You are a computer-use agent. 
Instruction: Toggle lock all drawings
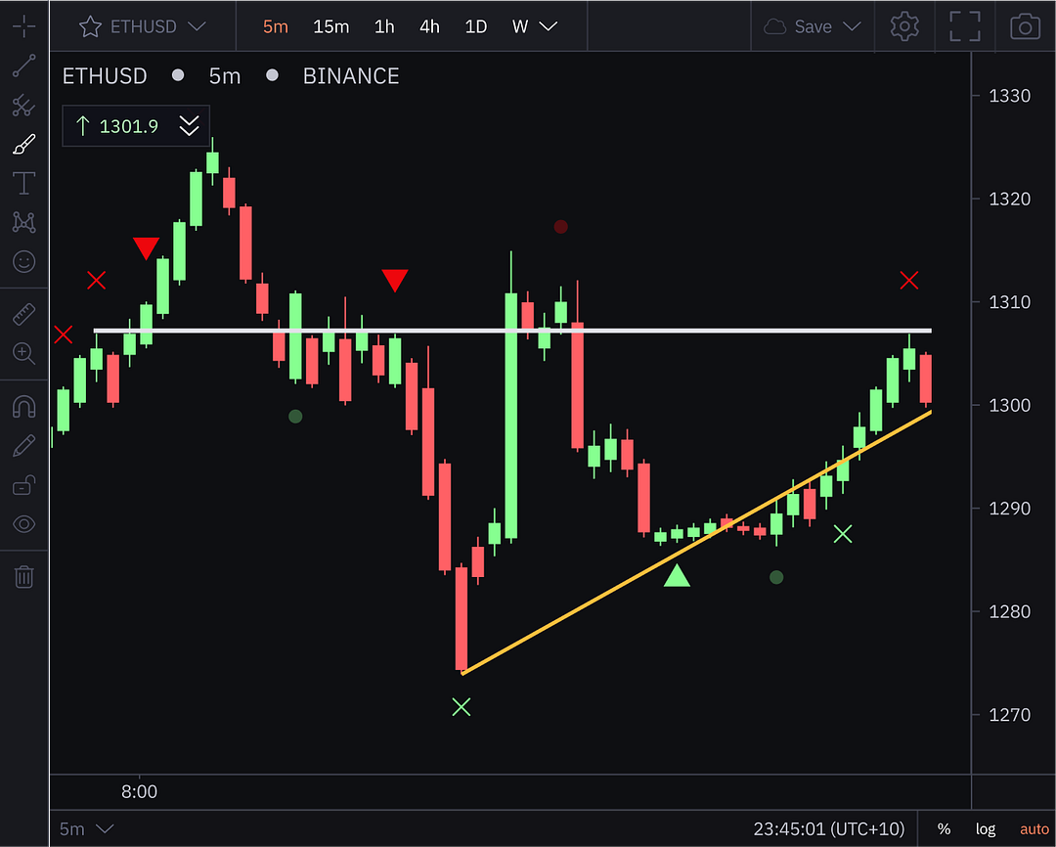(23, 485)
